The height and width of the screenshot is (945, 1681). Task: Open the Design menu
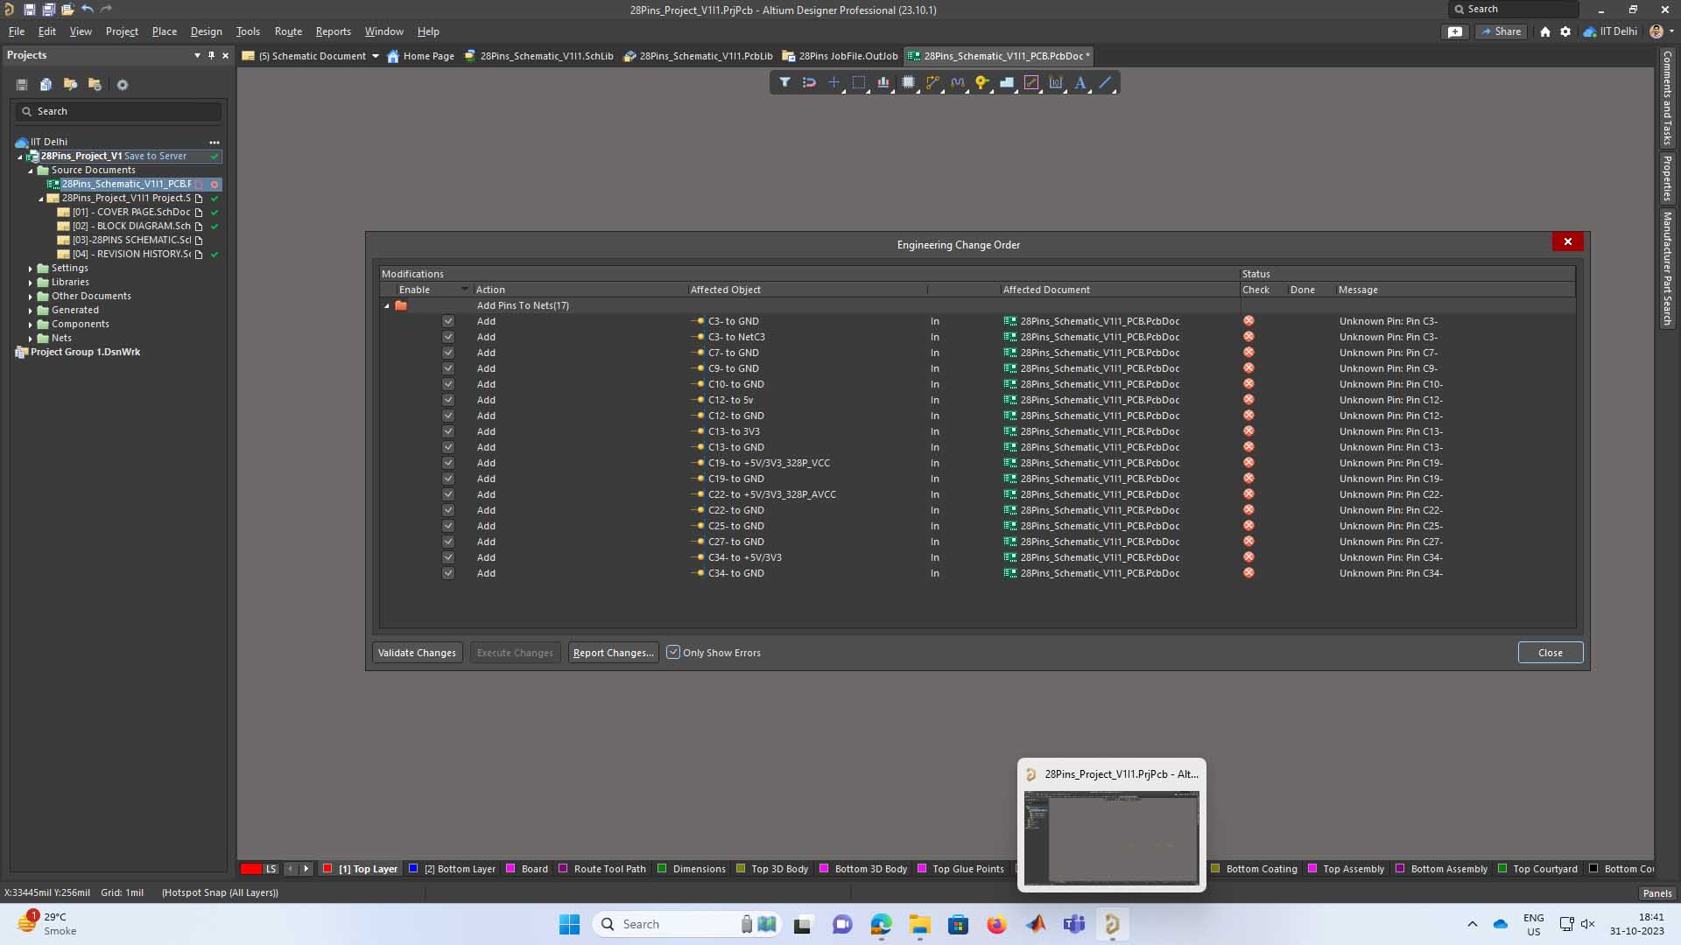point(206,31)
